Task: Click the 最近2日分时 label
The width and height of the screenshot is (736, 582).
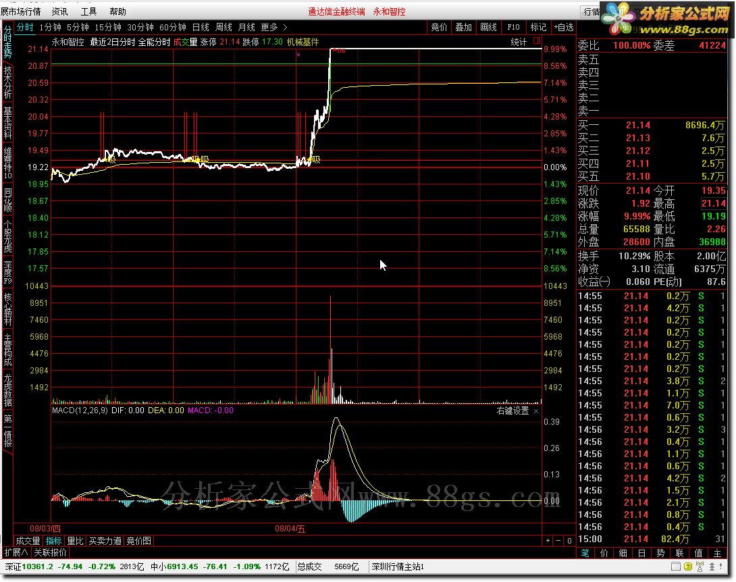Action: (112, 42)
